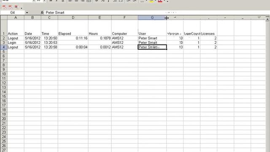Toggle Italic formatting
Screen dimensions: 270x152
pyautogui.click(x=57, y=1)
